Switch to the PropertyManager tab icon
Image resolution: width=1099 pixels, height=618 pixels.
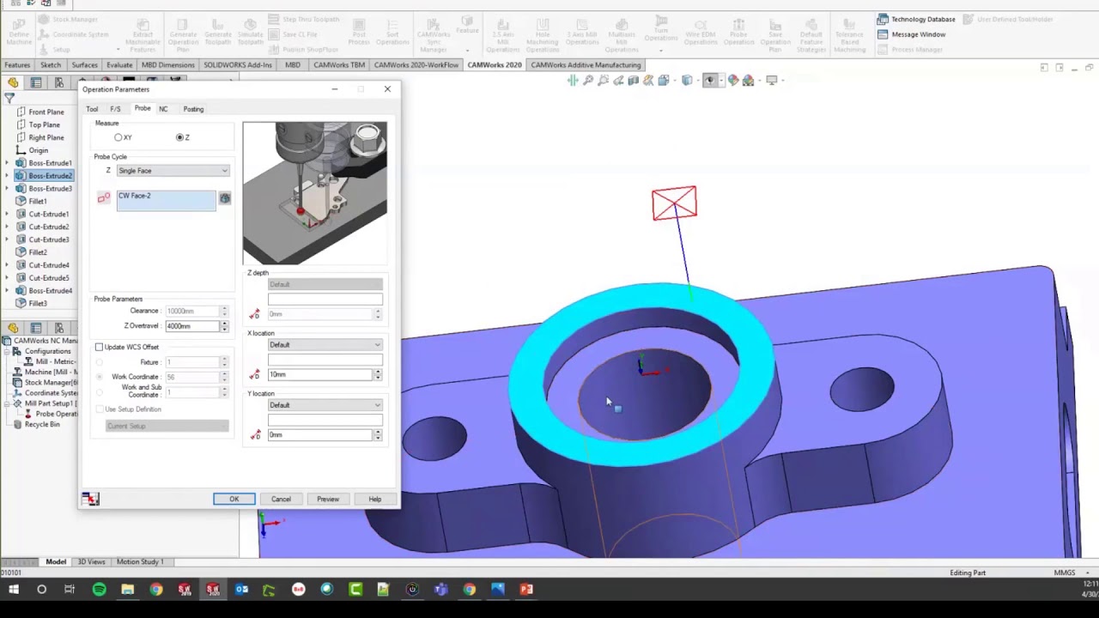[x=36, y=83]
